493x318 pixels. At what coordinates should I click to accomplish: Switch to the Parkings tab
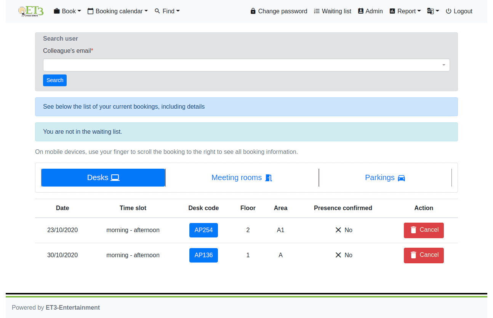pos(385,177)
